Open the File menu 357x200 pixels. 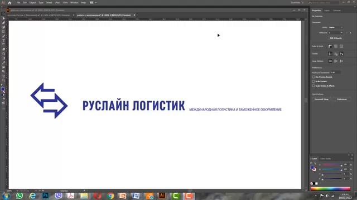click(18, 3)
